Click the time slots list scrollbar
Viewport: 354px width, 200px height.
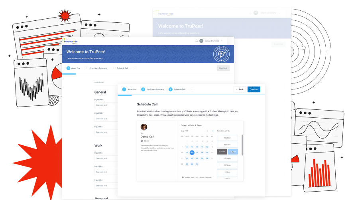coord(242,145)
